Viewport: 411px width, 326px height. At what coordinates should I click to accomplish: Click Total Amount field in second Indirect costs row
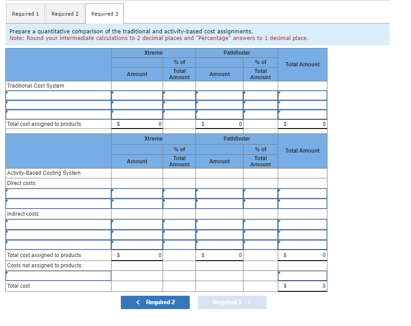point(303,235)
